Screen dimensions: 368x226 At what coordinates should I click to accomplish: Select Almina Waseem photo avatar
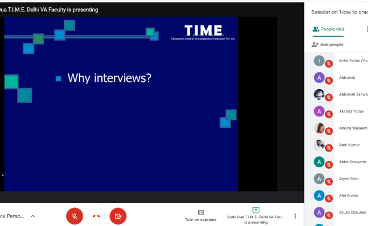pos(319,128)
